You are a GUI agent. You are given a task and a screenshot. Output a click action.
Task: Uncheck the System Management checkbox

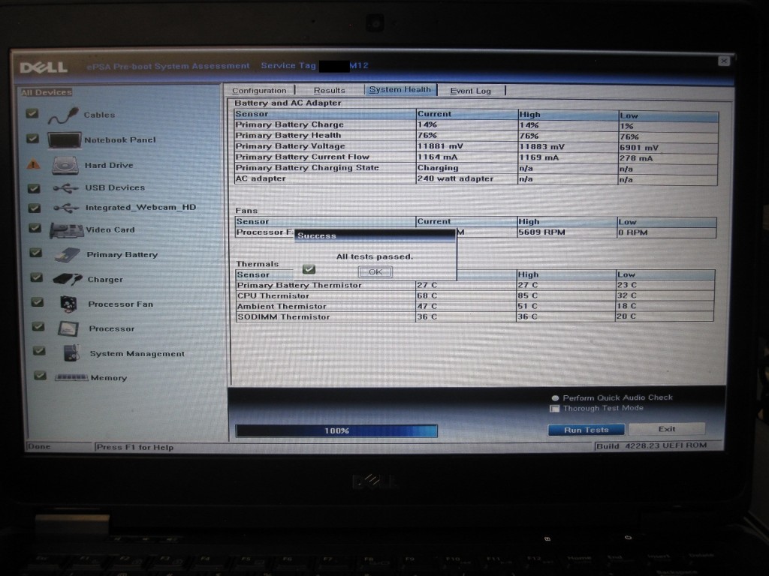point(39,351)
